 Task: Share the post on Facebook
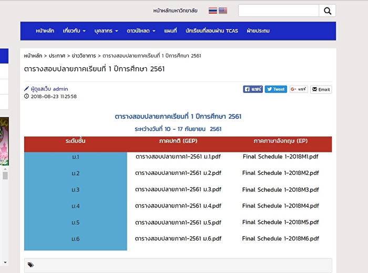pos(253,89)
